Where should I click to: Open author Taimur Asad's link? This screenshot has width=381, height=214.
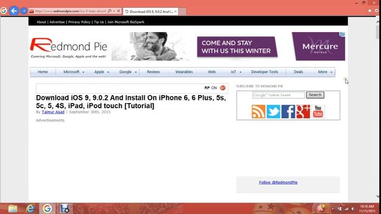coord(53,112)
